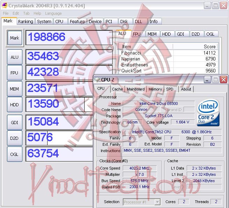Click the Core Speed 4025.2 MHz value
229x208 pixels.
coord(139,168)
